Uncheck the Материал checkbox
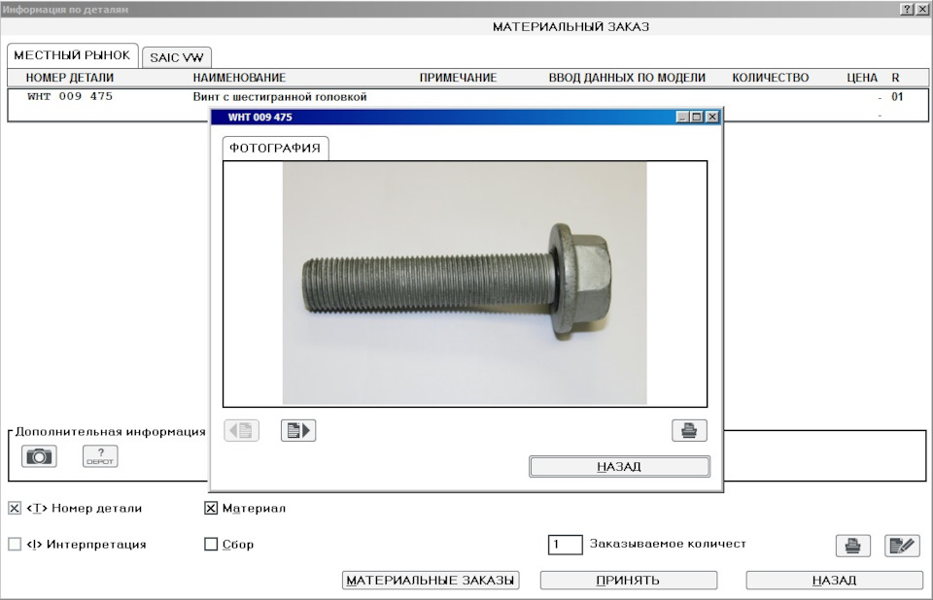 pos(210,507)
